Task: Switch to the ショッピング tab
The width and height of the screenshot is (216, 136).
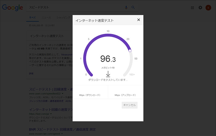Action: click(63, 18)
